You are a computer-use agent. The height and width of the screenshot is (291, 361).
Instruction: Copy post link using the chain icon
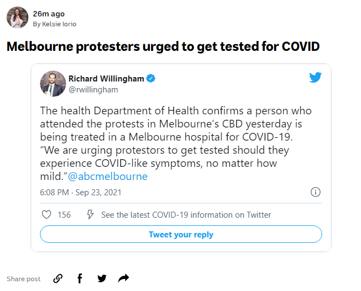tap(57, 278)
